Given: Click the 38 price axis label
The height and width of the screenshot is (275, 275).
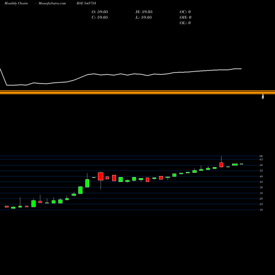Looking at the screenshot, I should pyautogui.click(x=261, y=188).
